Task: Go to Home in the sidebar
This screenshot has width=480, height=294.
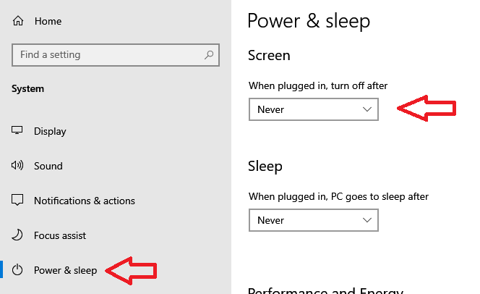Action: [48, 21]
